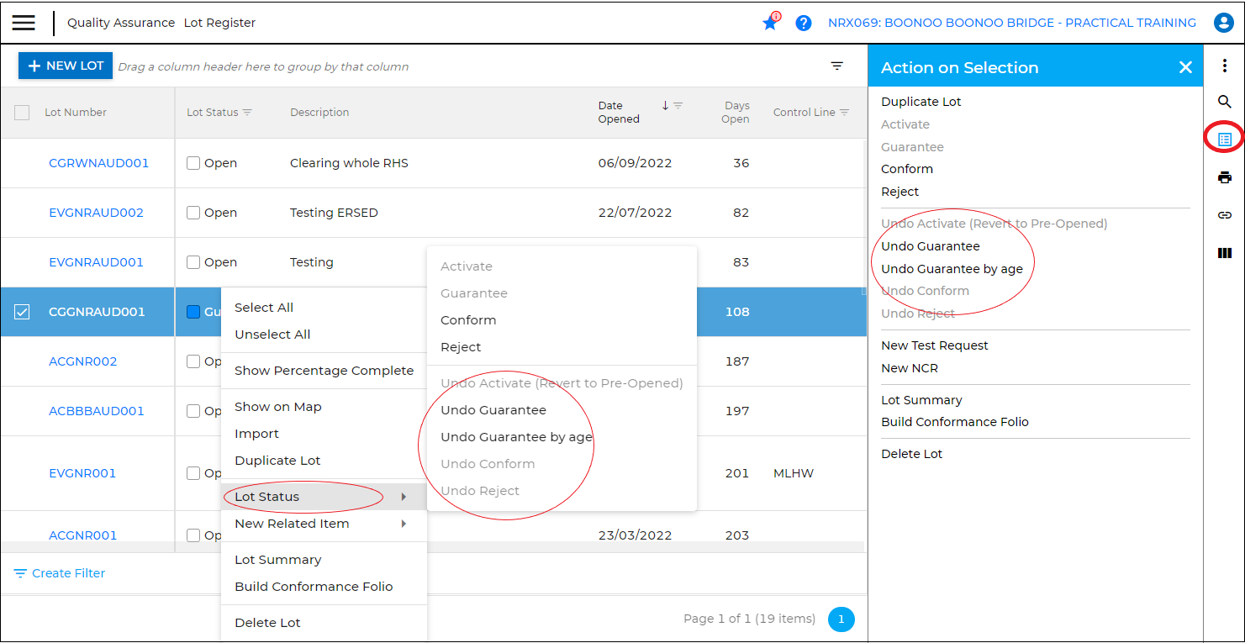The image size is (1245, 643).
Task: Go to page 1 in pagination
Action: (x=841, y=619)
